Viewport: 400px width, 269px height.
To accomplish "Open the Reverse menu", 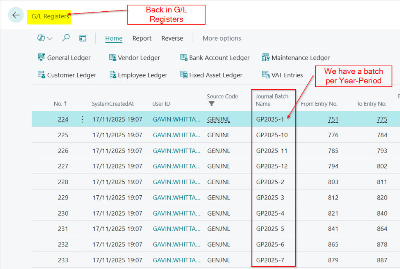I will 172,38.
